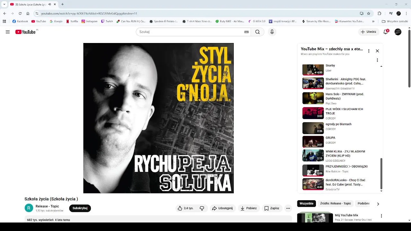Image resolution: width=411 pixels, height=231 pixels.
Task: Open the tab search dropdown arrow
Action: [x=4, y=4]
